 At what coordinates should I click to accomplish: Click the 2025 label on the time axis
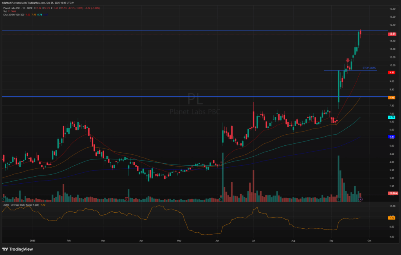point(33,241)
